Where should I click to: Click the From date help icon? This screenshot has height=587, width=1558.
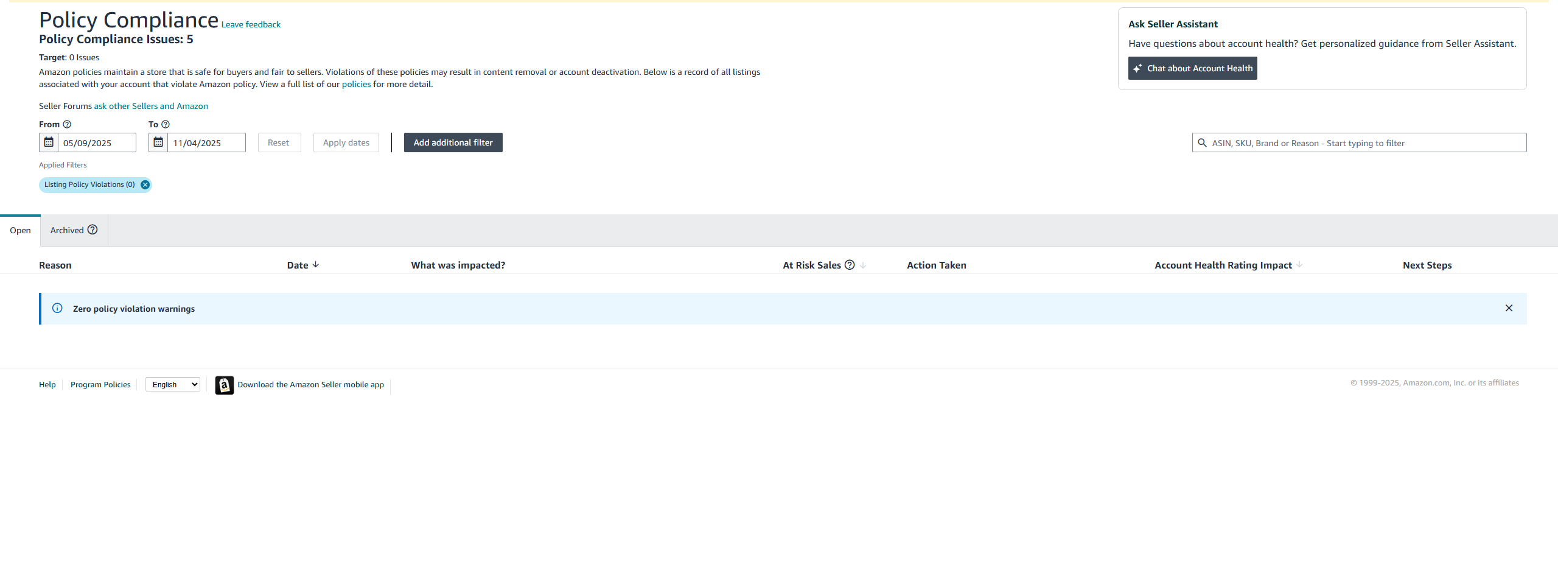[67, 124]
